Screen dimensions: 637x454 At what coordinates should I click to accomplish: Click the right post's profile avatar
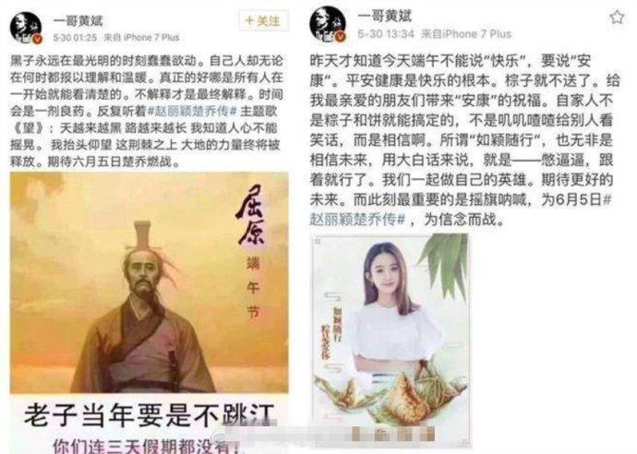328,23
